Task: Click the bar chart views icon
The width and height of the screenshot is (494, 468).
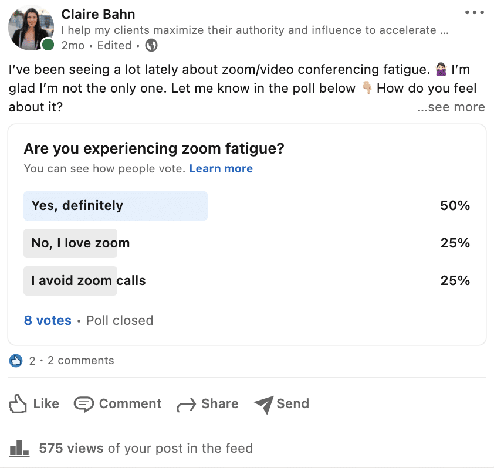Action: click(x=19, y=449)
